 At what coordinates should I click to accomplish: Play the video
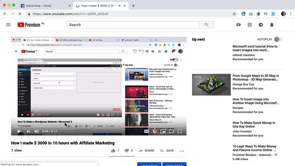(x=19, y=131)
